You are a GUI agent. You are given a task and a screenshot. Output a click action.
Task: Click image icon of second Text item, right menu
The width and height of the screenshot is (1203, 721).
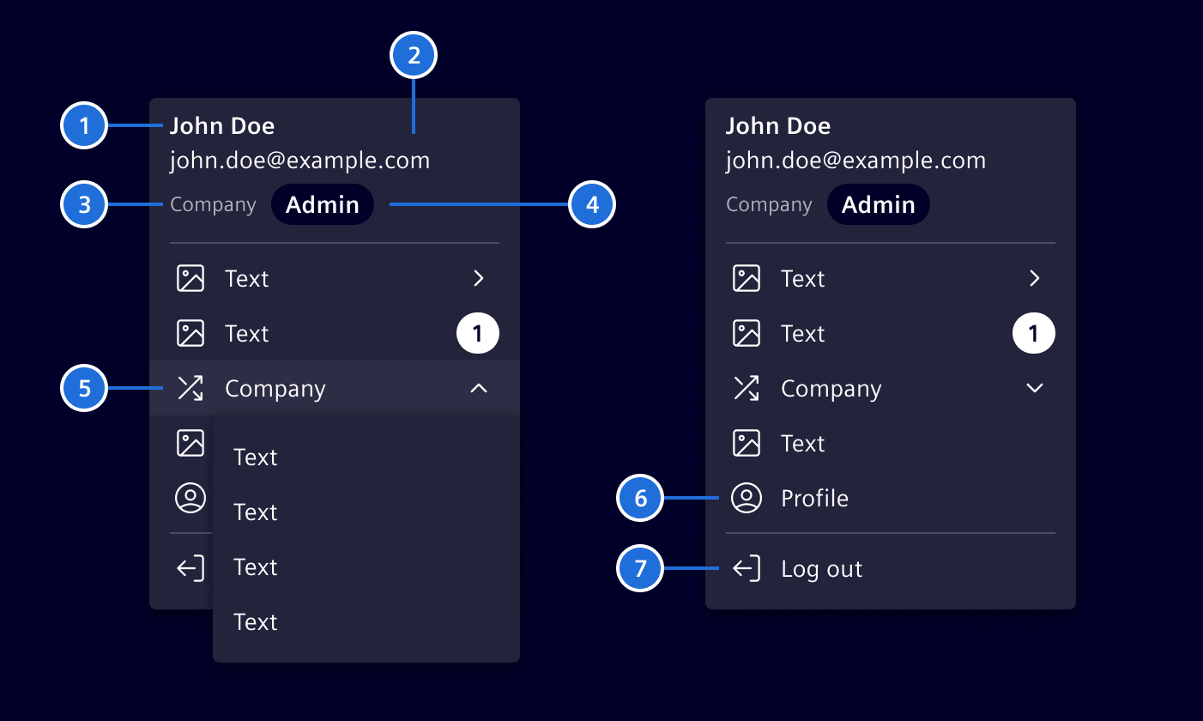coord(747,333)
